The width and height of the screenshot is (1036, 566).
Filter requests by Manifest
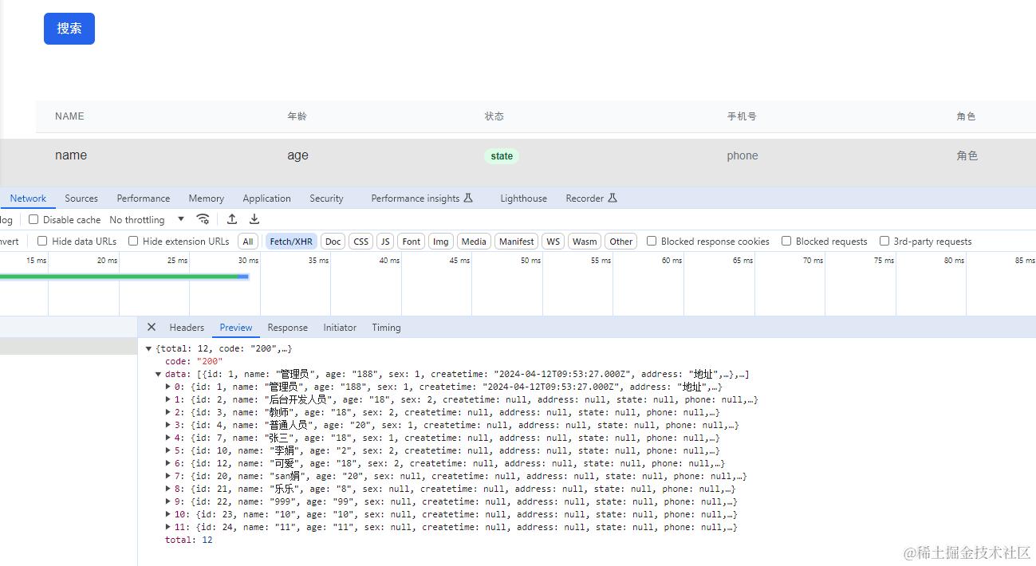[x=517, y=242]
